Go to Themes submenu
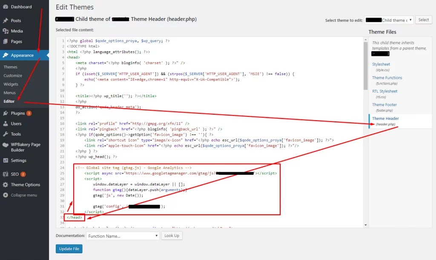The image size is (436, 260). 11,67
